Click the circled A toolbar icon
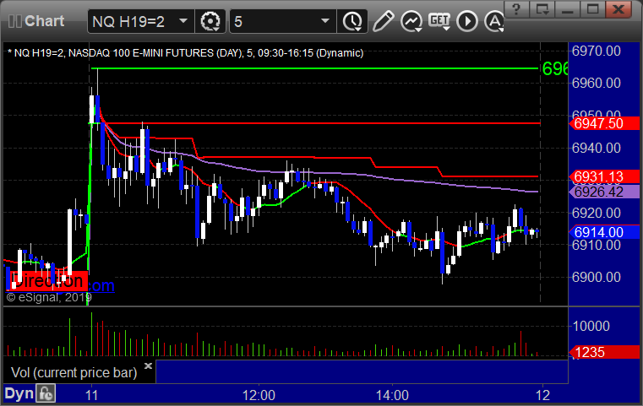 (494, 21)
